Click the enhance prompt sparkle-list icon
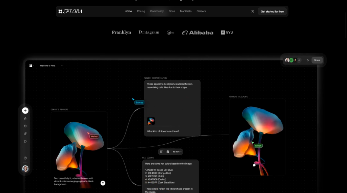The height and width of the screenshot is (193, 347). tap(161, 152)
